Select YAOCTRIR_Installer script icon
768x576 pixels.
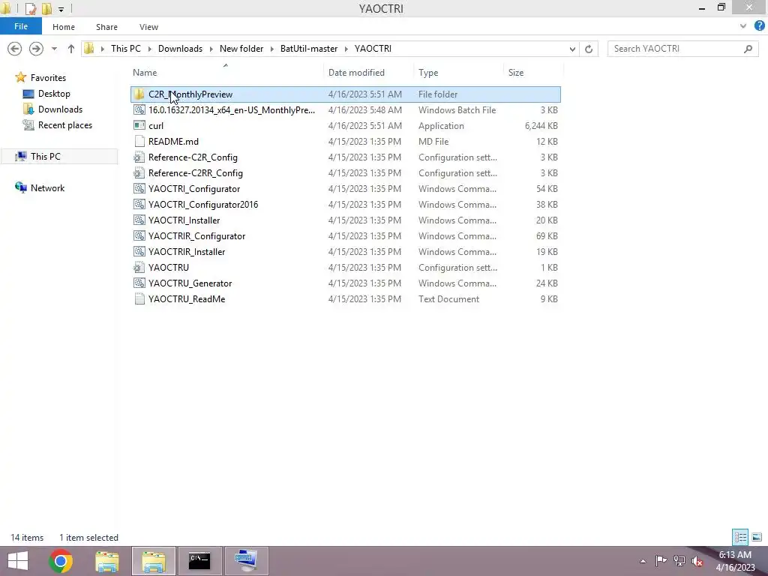click(x=139, y=251)
